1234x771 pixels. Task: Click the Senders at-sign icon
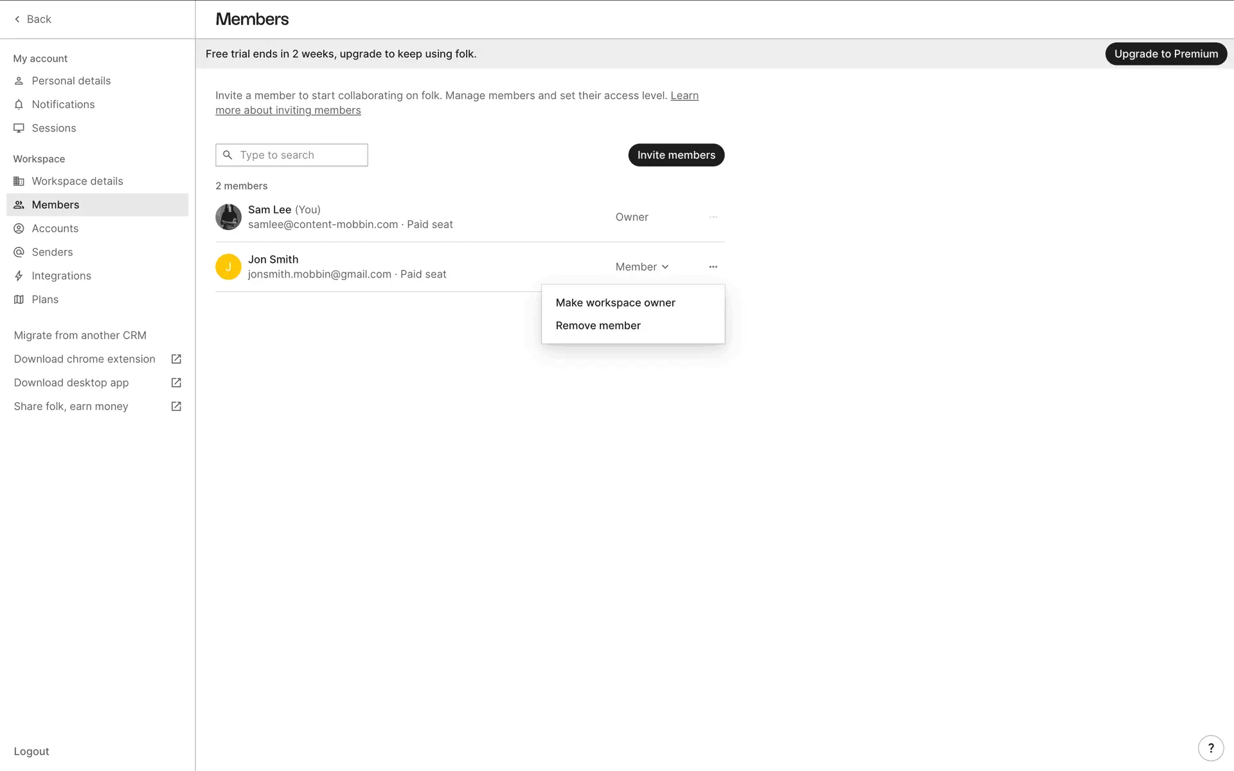click(x=19, y=252)
